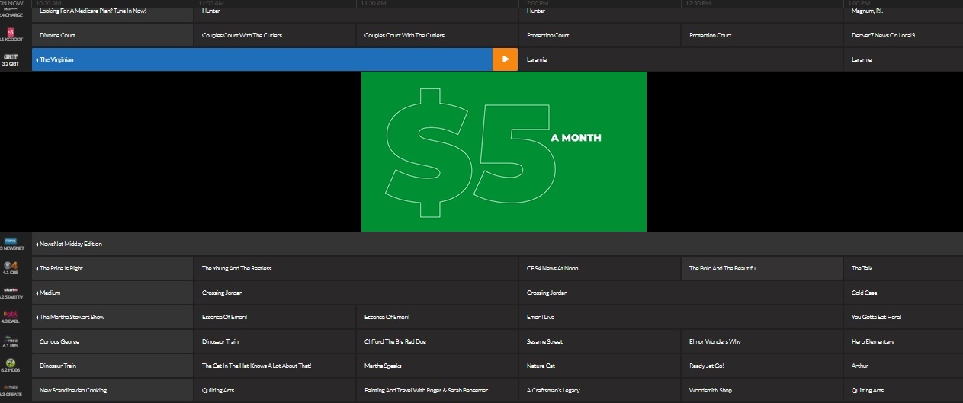
Task: Select Woodsmith Shop listing
Action: (x=762, y=390)
